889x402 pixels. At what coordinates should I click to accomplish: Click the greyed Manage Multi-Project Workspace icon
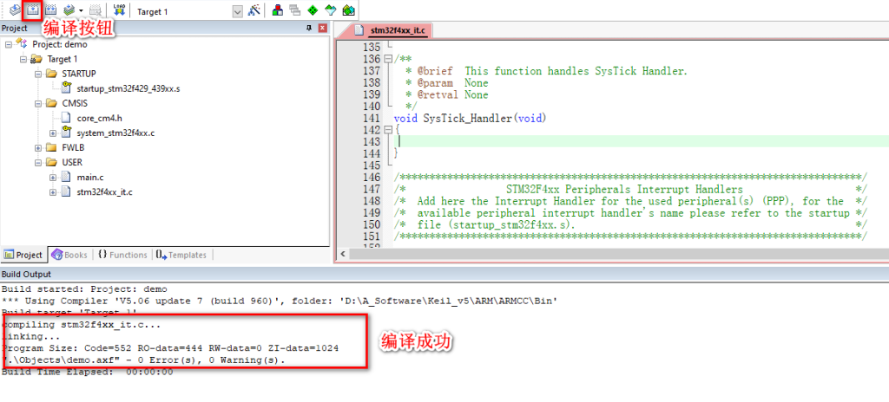coord(294,10)
